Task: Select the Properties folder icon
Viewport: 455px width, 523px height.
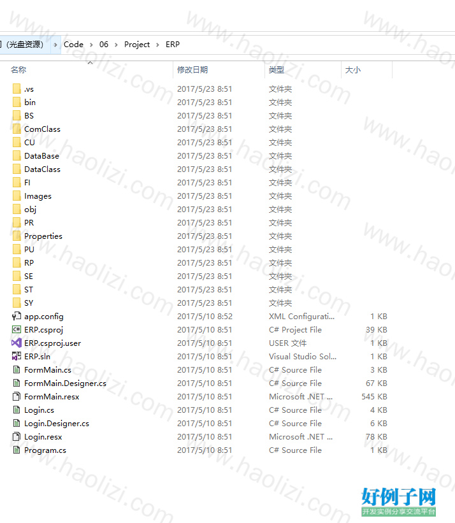Action: point(17,236)
